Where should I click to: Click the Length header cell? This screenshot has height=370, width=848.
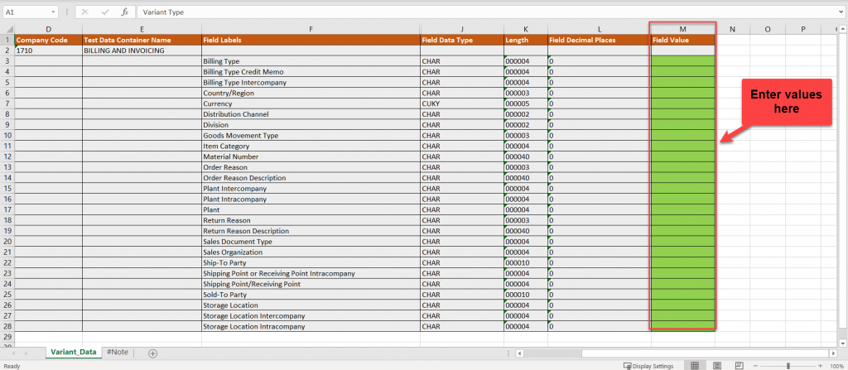(526, 40)
